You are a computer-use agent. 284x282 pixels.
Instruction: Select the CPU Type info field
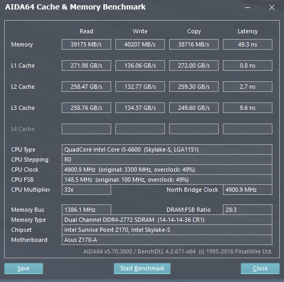[x=167, y=149]
